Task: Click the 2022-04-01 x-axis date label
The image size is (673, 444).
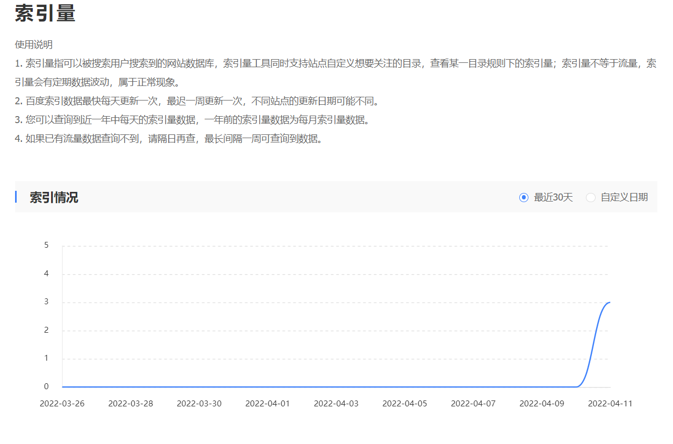Action: point(268,404)
